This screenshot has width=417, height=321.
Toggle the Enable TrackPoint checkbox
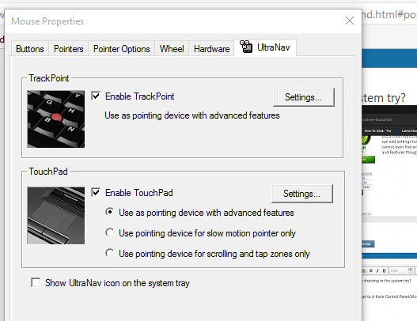96,96
